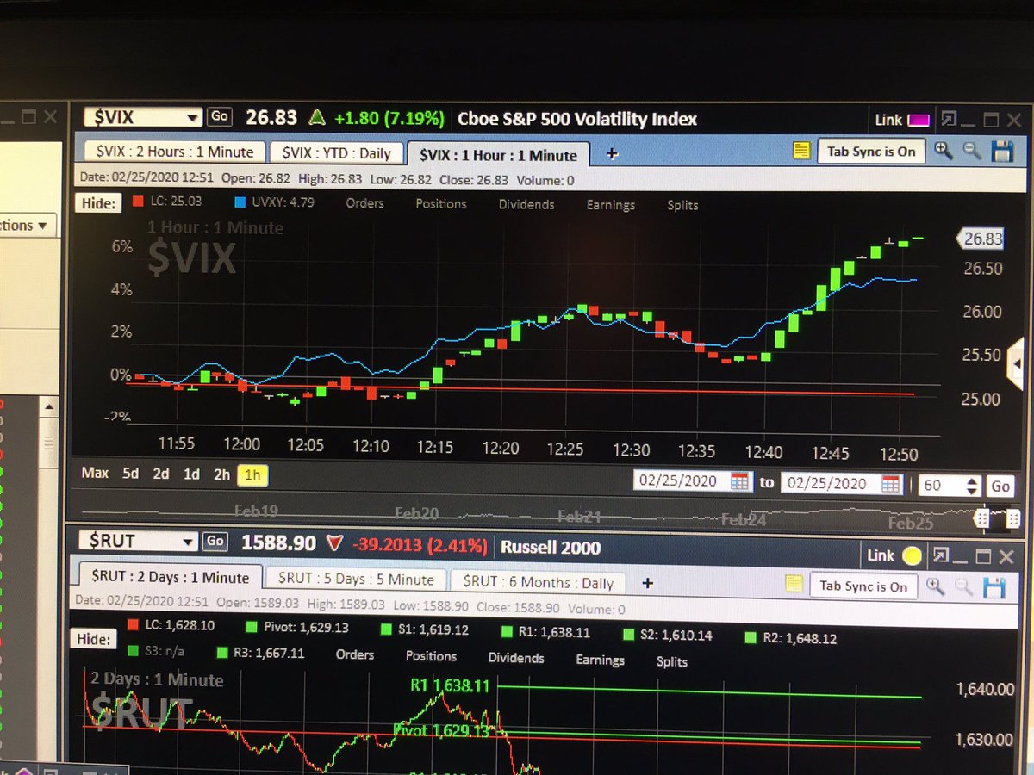Toggle Dividends display in $VIX chart
The image size is (1034, 775).
click(526, 205)
